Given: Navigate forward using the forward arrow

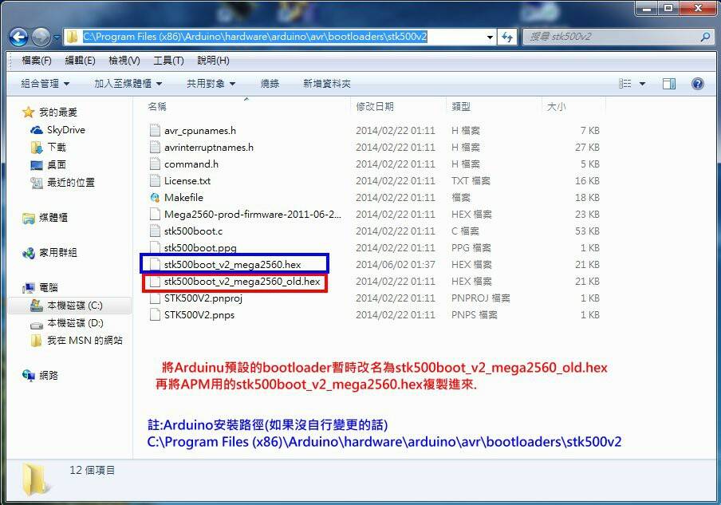Looking at the screenshot, I should (38, 36).
